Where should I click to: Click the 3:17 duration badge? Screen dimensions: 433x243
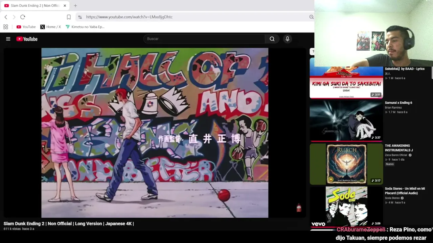tap(376, 181)
